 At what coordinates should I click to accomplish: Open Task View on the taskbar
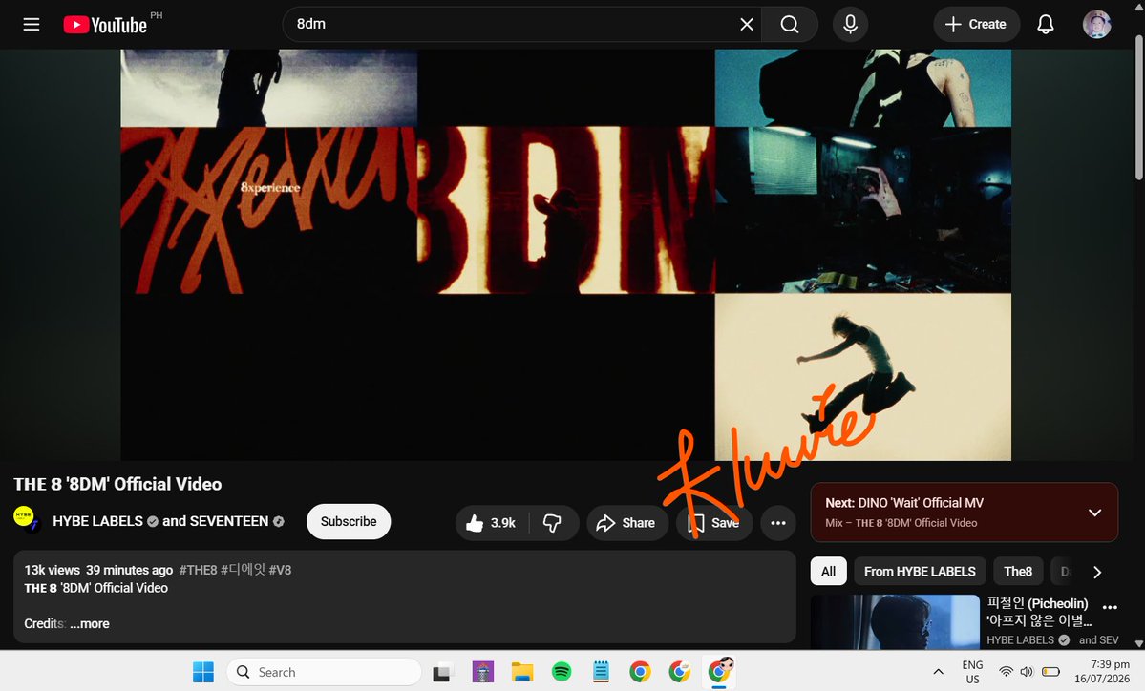click(x=442, y=672)
